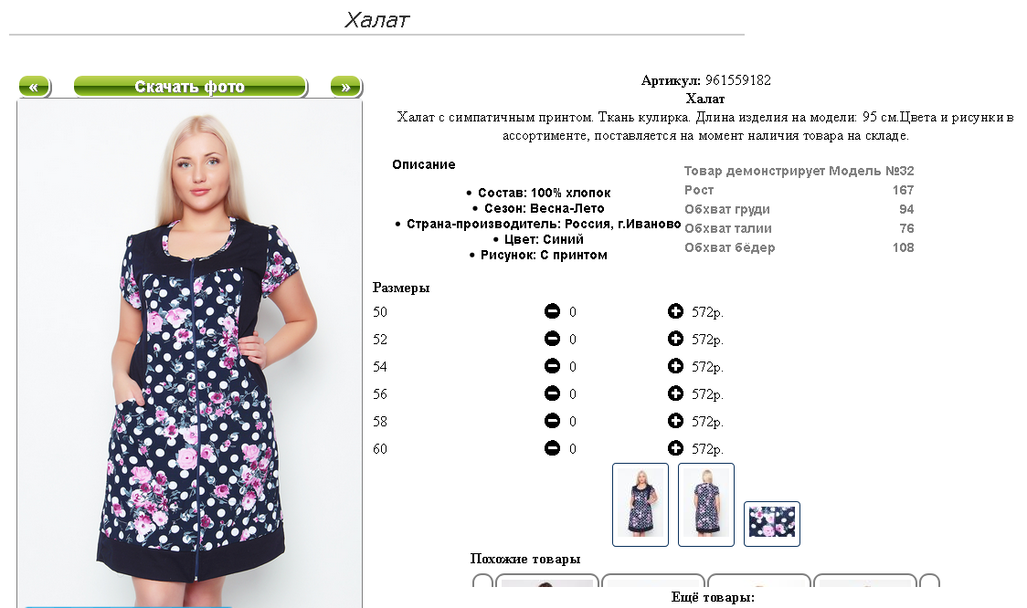Add one item of size 54
Image resolution: width=1027 pixels, height=608 pixels.
(x=675, y=366)
